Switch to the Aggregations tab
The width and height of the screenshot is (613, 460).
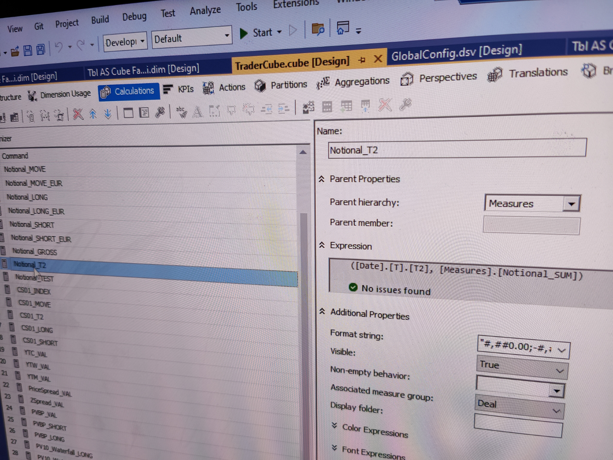point(353,82)
